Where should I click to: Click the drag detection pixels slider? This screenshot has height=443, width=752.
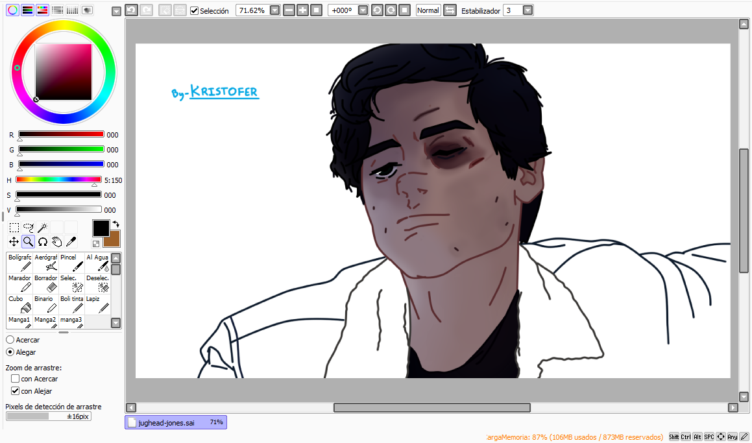tap(49, 416)
